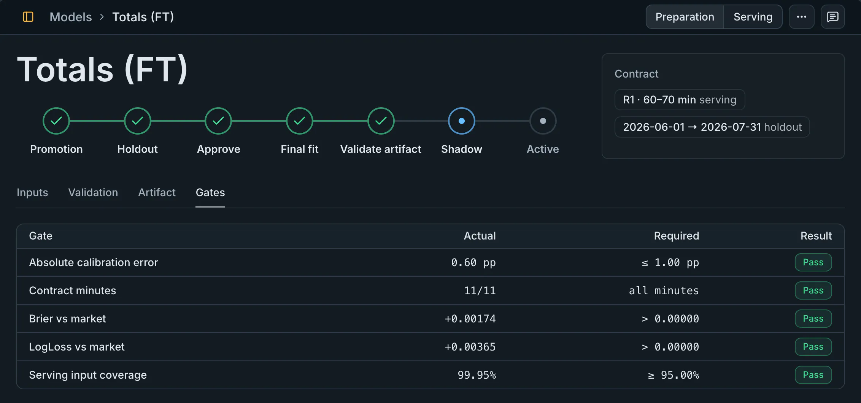This screenshot has width=861, height=403.
Task: Click the 2026-06-01 to 2026-07-31 holdout chip
Action: [x=712, y=127]
